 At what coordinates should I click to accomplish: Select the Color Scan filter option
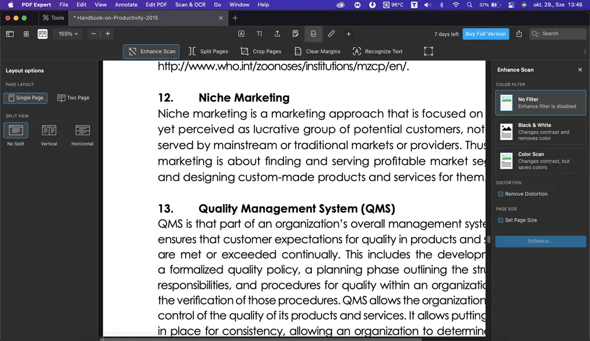point(540,161)
